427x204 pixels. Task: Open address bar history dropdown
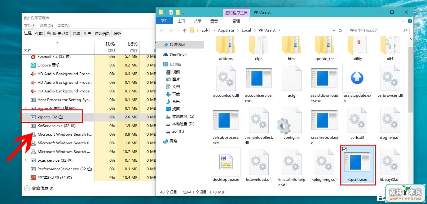pos(334,30)
